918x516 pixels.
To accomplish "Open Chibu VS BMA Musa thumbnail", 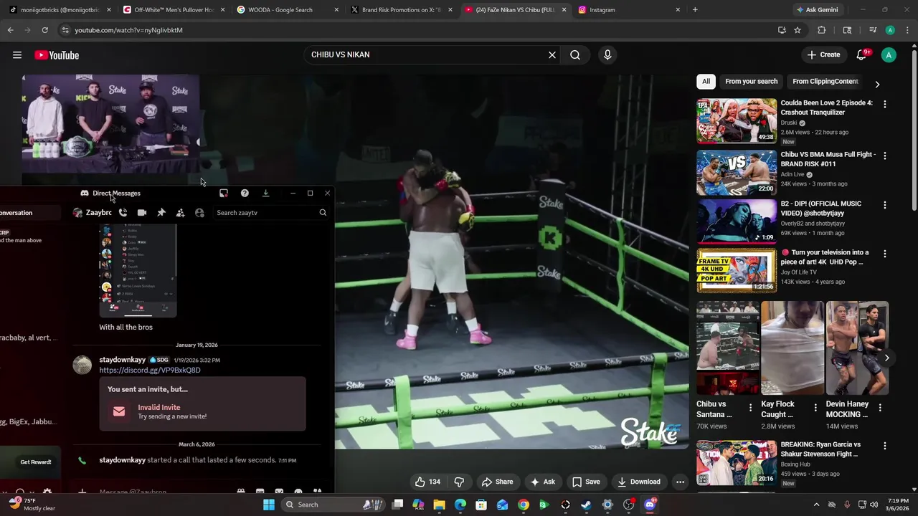I will pyautogui.click(x=737, y=173).
